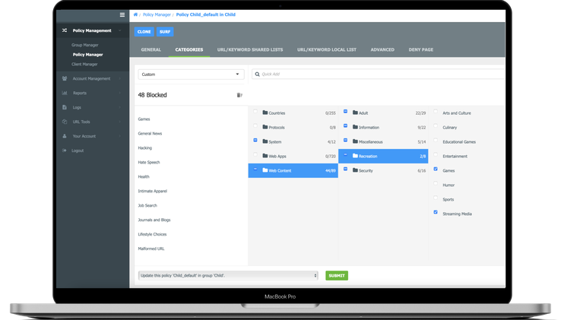Toggle the Protocols folder checkbox
The height and width of the screenshot is (320, 561).
[x=255, y=127]
